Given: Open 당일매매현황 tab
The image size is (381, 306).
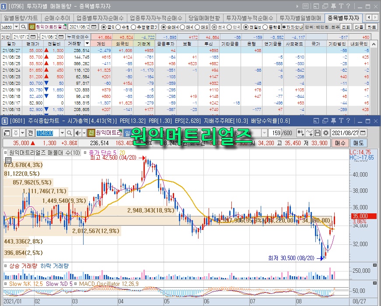Looking at the screenshot, I should pos(204,18).
